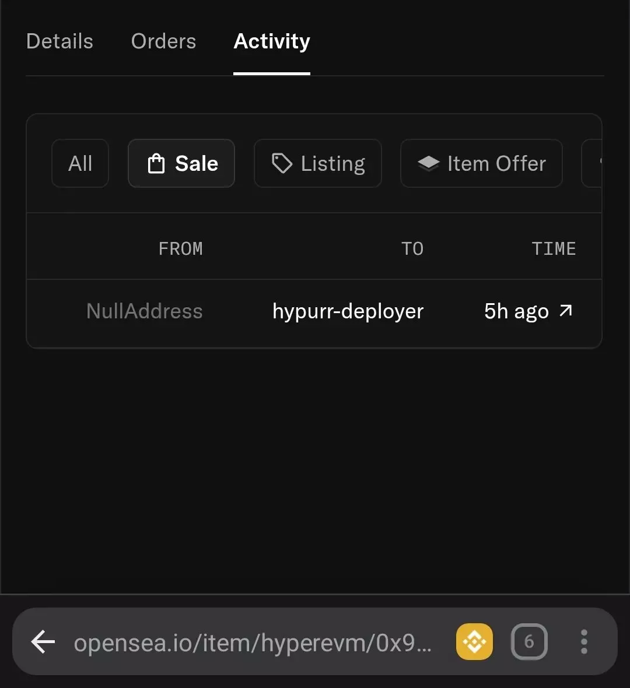Screen dimensions: 630x688
Task: Click the shopping bag icon on Sale
Action: [156, 164]
